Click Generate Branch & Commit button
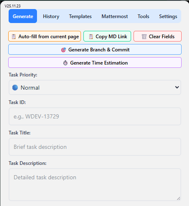The width and height of the screenshot is (189, 206). (x=95, y=49)
